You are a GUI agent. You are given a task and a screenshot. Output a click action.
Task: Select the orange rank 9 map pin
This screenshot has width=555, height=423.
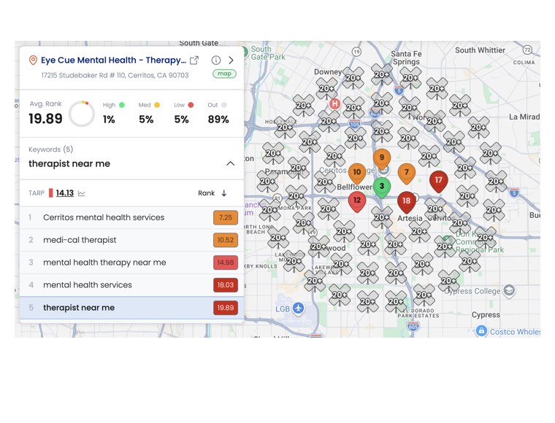coord(381,159)
